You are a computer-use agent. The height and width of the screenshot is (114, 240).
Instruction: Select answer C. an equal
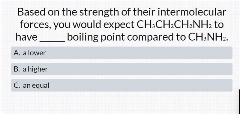click(122, 85)
